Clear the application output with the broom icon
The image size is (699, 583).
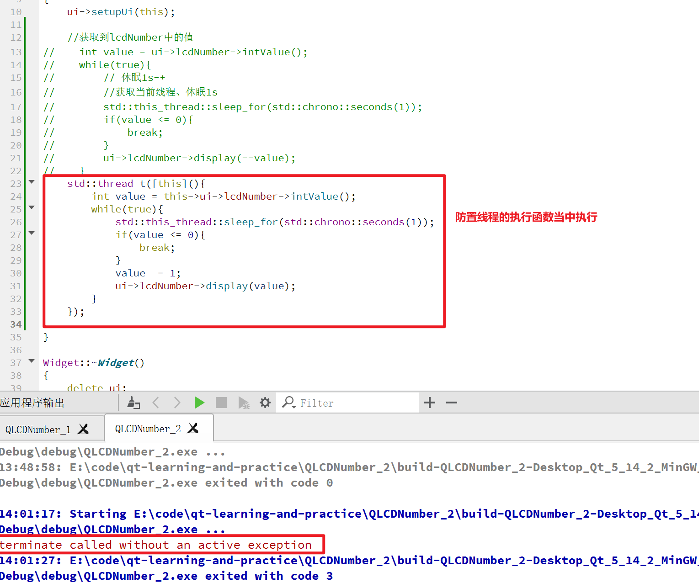[x=133, y=403]
